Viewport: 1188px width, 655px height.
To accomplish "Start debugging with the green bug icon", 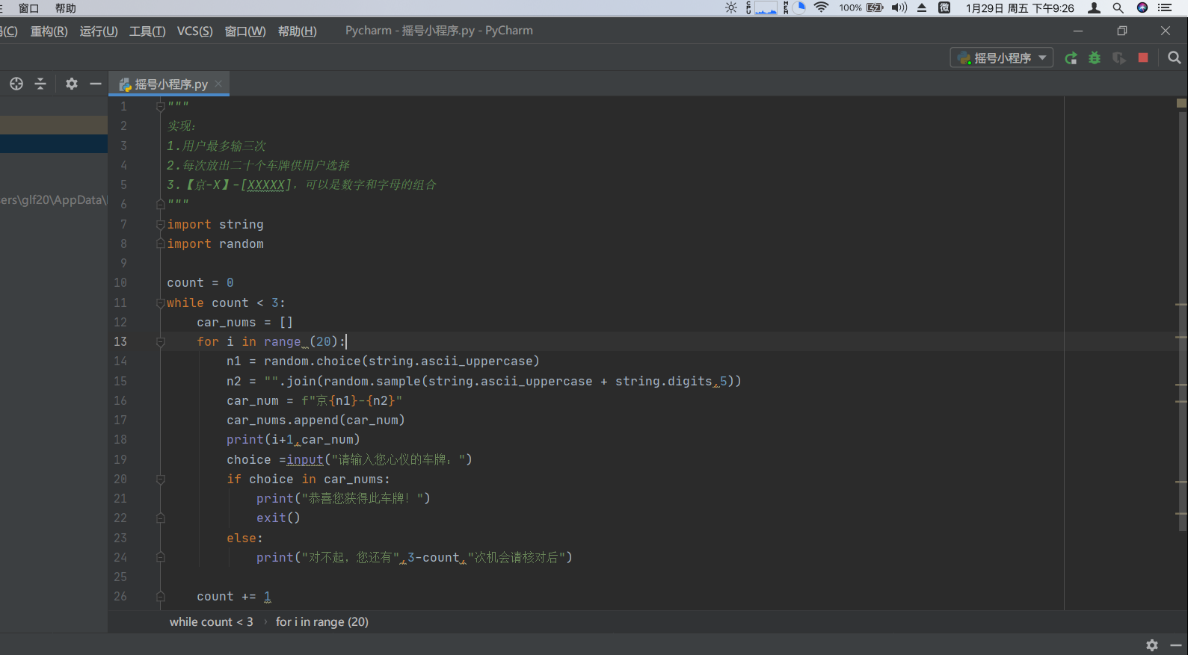I will pos(1095,58).
